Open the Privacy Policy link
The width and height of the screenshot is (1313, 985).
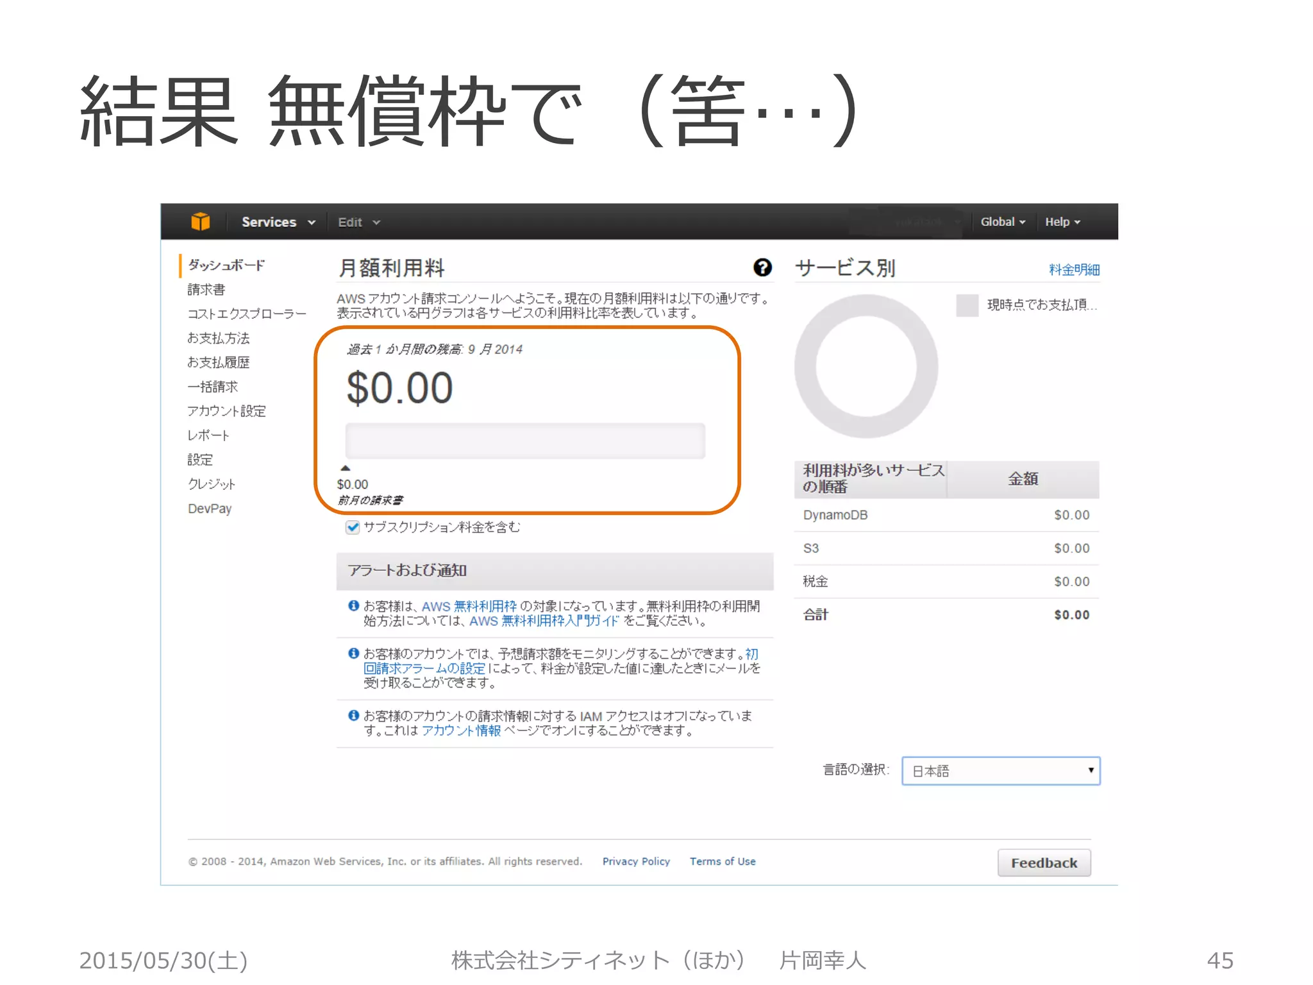coord(636,861)
